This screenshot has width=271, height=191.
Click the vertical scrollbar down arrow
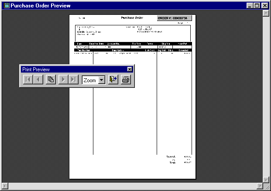point(266,180)
